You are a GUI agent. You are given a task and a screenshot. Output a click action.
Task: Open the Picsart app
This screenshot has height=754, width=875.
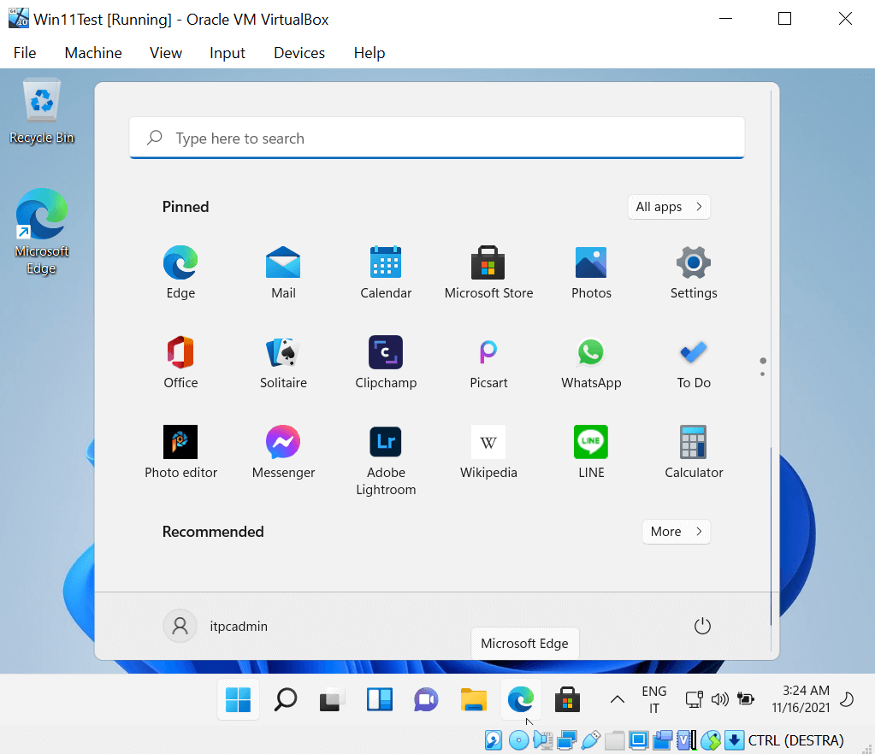point(488,362)
